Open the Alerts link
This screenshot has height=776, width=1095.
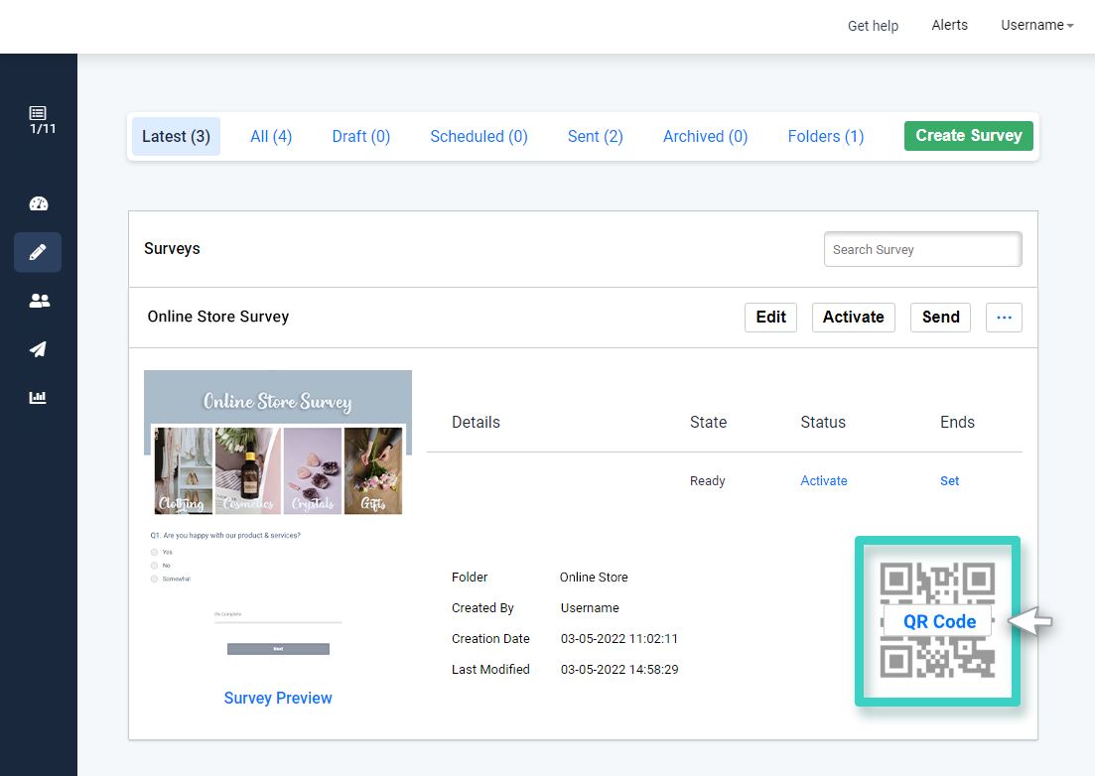[x=949, y=25]
